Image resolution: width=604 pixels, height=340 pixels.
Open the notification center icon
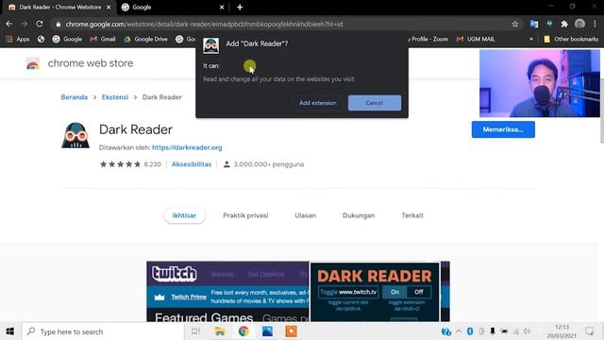click(x=589, y=331)
